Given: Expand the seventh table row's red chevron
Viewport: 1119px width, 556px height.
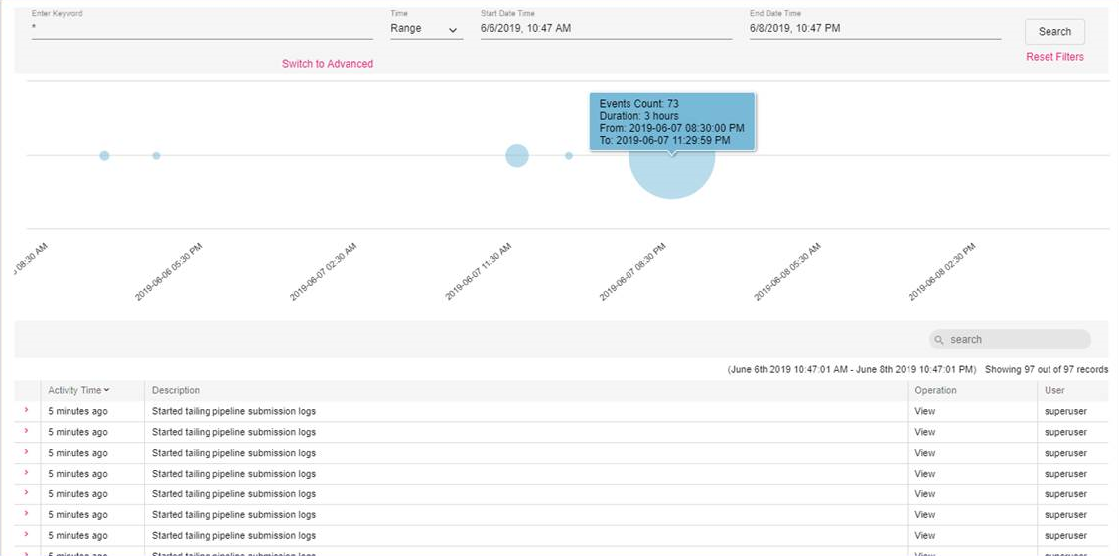Looking at the screenshot, I should point(27,534).
